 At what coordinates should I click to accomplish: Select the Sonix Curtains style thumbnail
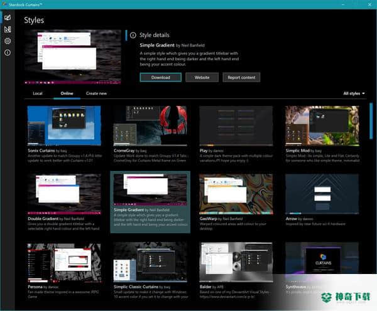[64, 126]
